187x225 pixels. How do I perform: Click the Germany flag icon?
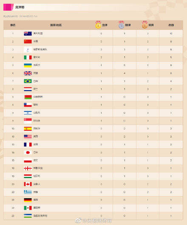[28, 200]
